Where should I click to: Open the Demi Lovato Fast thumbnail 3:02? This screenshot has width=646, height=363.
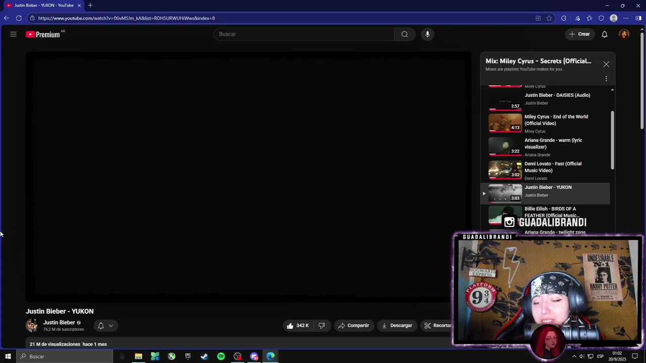coord(505,170)
